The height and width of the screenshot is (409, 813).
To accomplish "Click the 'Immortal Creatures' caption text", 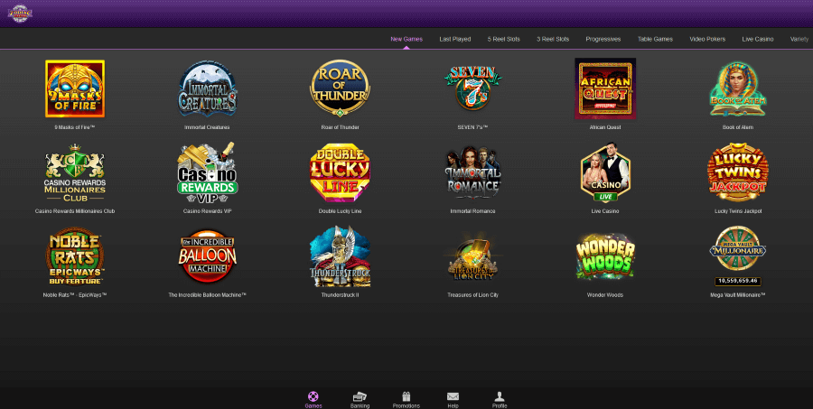I will click(207, 127).
